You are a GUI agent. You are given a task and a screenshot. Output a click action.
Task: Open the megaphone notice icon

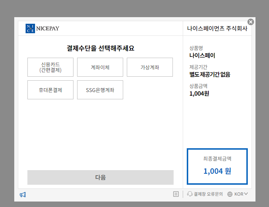(x=23, y=195)
